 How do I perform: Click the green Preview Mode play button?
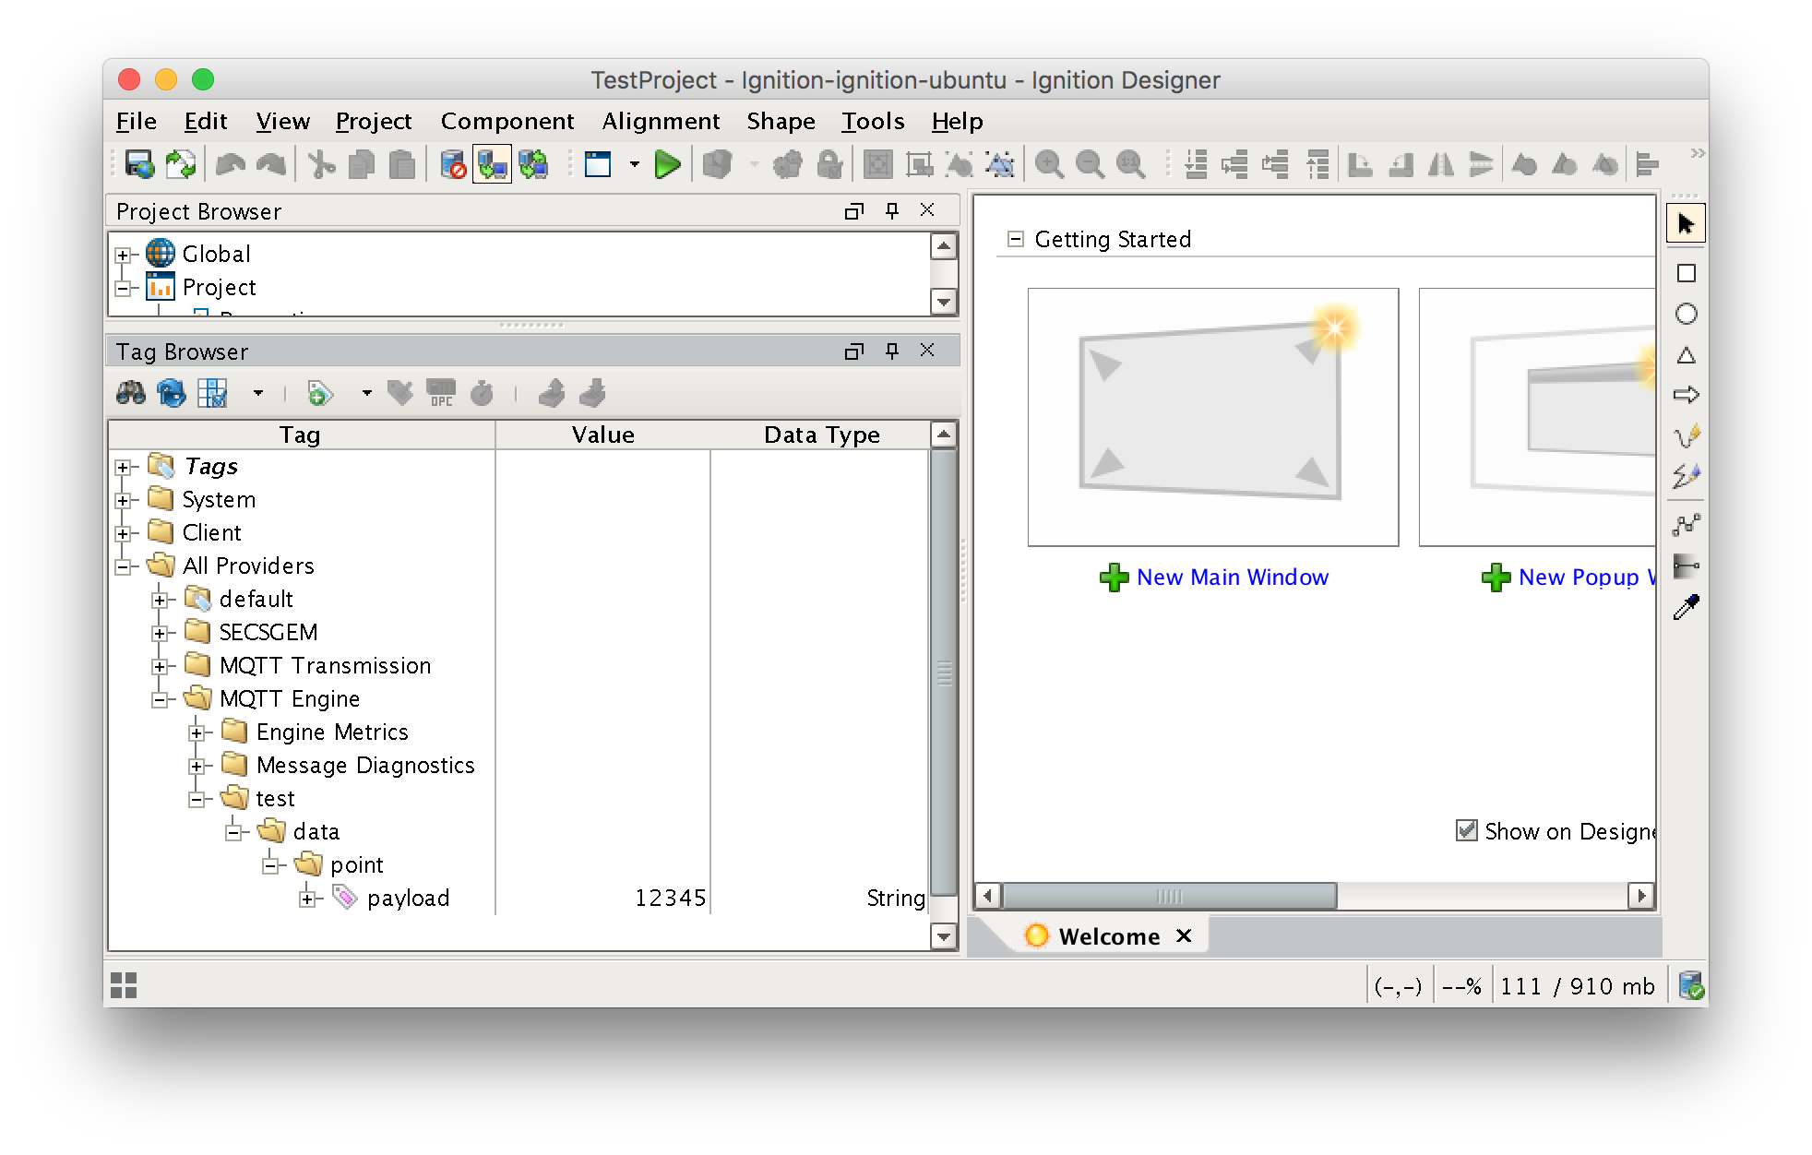[x=667, y=165]
